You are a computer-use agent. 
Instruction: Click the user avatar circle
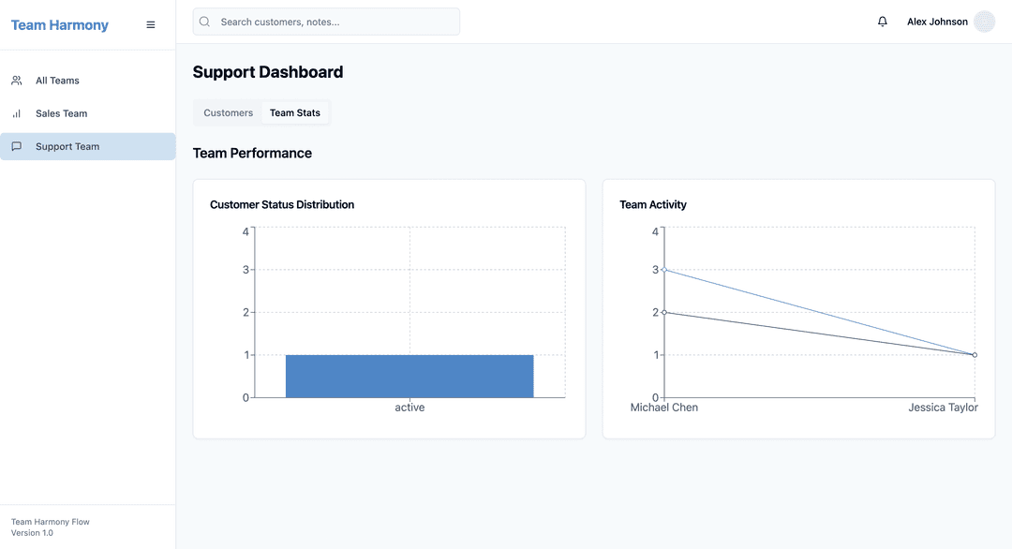[x=984, y=22]
